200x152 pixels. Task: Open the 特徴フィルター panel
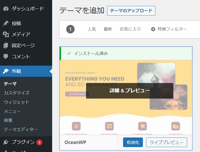click(169, 29)
